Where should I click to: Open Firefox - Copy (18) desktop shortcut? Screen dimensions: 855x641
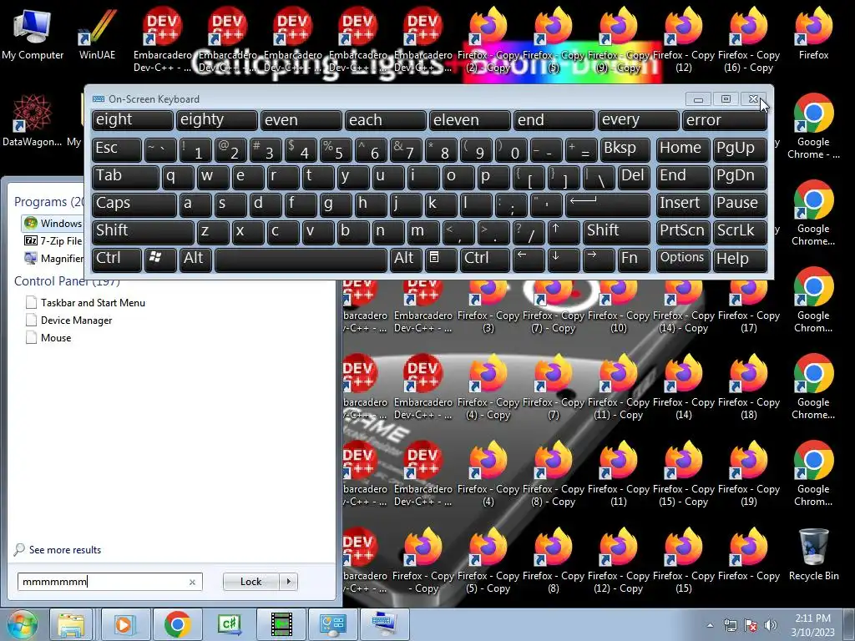(749, 387)
